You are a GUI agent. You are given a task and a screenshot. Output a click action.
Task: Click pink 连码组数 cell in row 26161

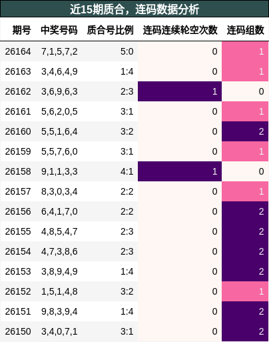(245, 111)
